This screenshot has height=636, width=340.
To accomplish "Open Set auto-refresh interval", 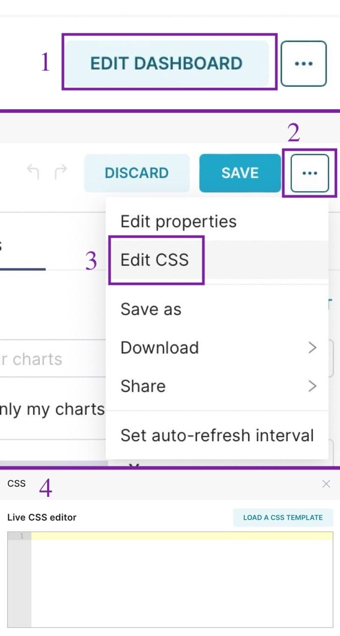I will (x=217, y=436).
